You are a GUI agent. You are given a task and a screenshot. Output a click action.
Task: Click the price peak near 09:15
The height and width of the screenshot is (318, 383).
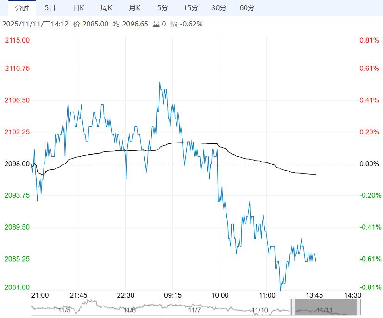click(x=160, y=82)
